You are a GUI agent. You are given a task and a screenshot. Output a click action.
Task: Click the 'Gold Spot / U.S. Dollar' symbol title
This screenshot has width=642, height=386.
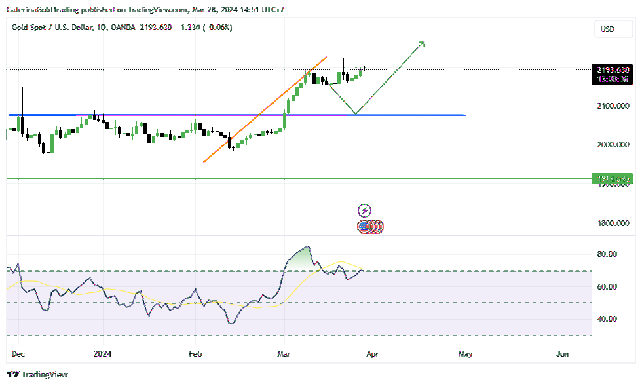tap(52, 28)
